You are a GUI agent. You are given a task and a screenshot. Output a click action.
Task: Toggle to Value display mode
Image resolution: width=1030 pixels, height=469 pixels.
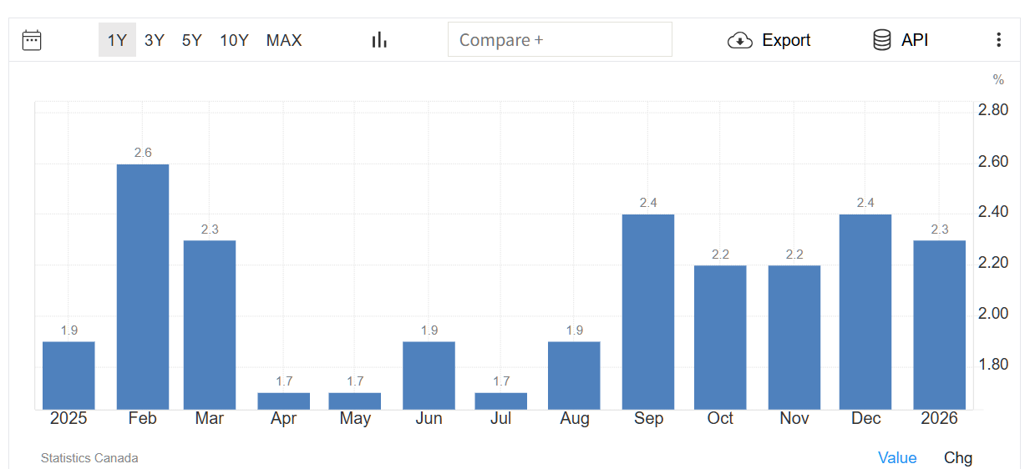pyautogui.click(x=897, y=458)
